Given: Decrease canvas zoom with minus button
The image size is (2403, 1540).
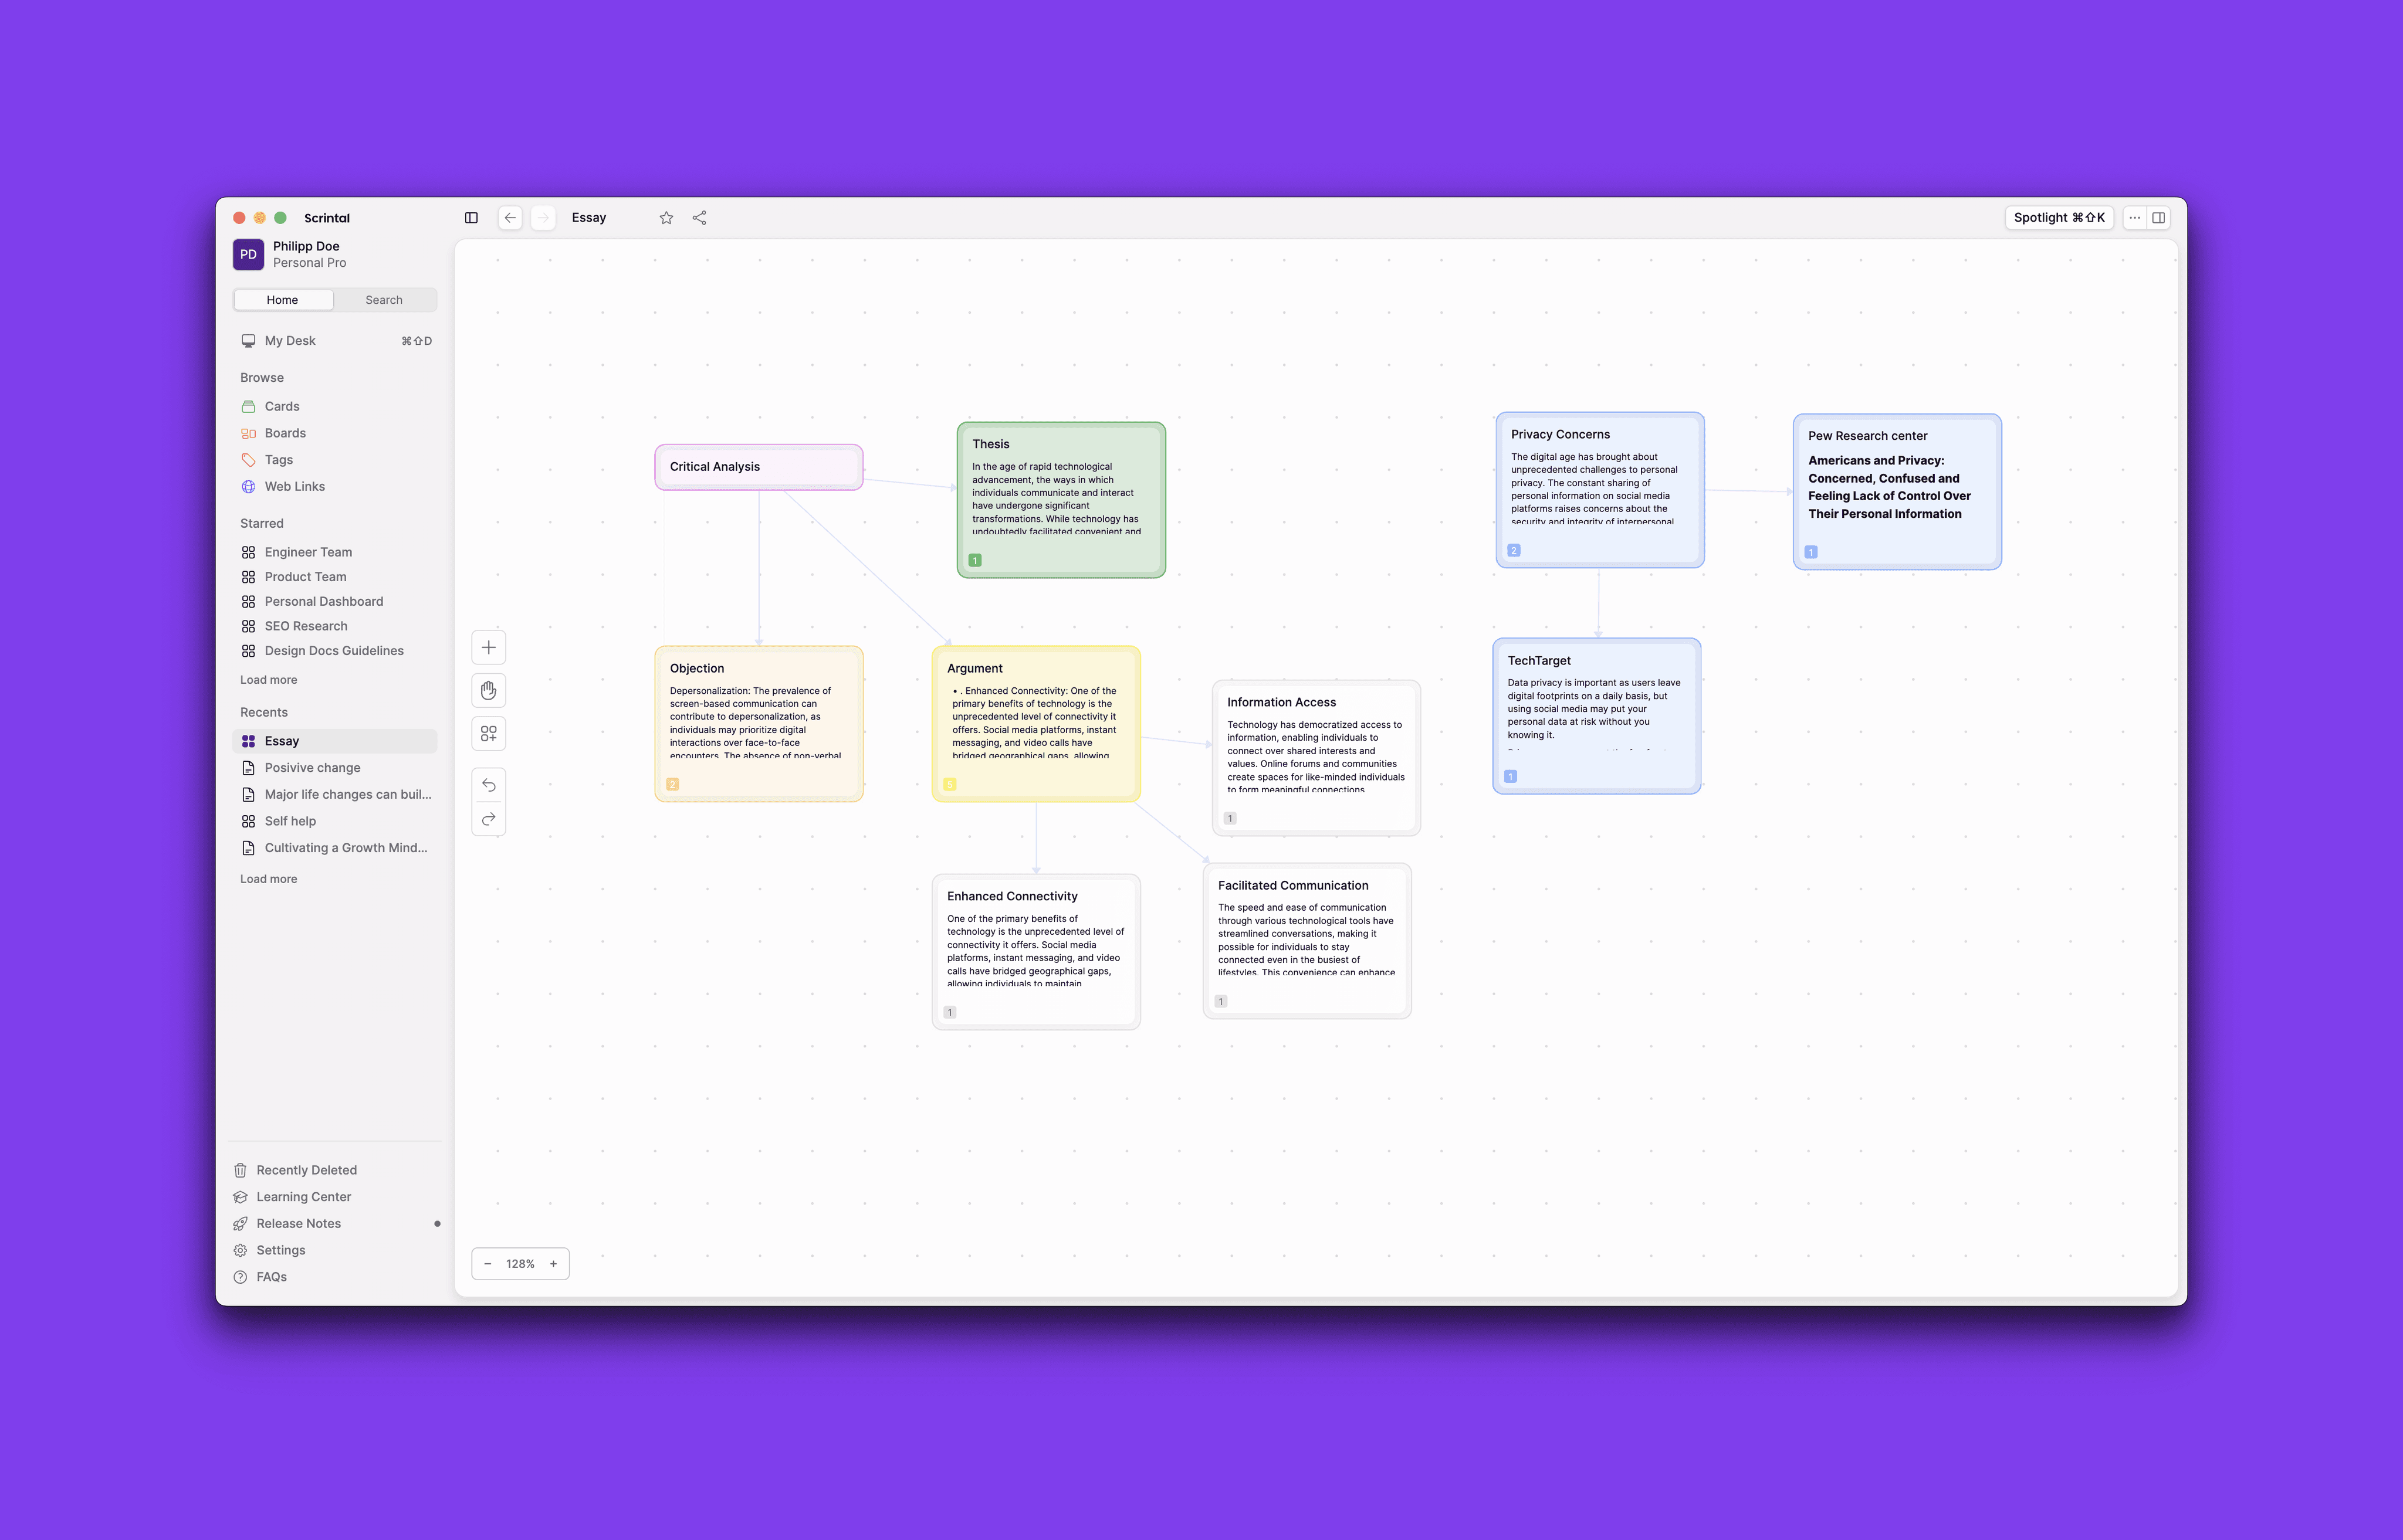Looking at the screenshot, I should pyautogui.click(x=487, y=1264).
